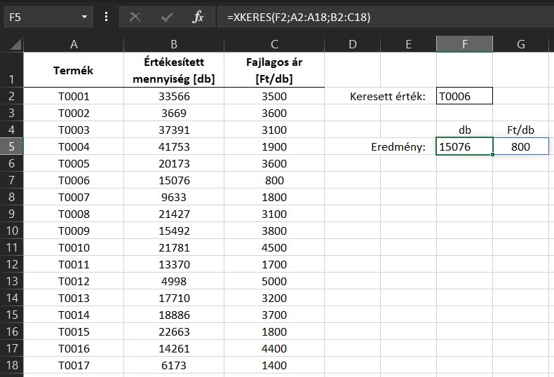Open the Name Box dropdown arrow
Viewport: 554px width, 377px height.
[x=85, y=17]
